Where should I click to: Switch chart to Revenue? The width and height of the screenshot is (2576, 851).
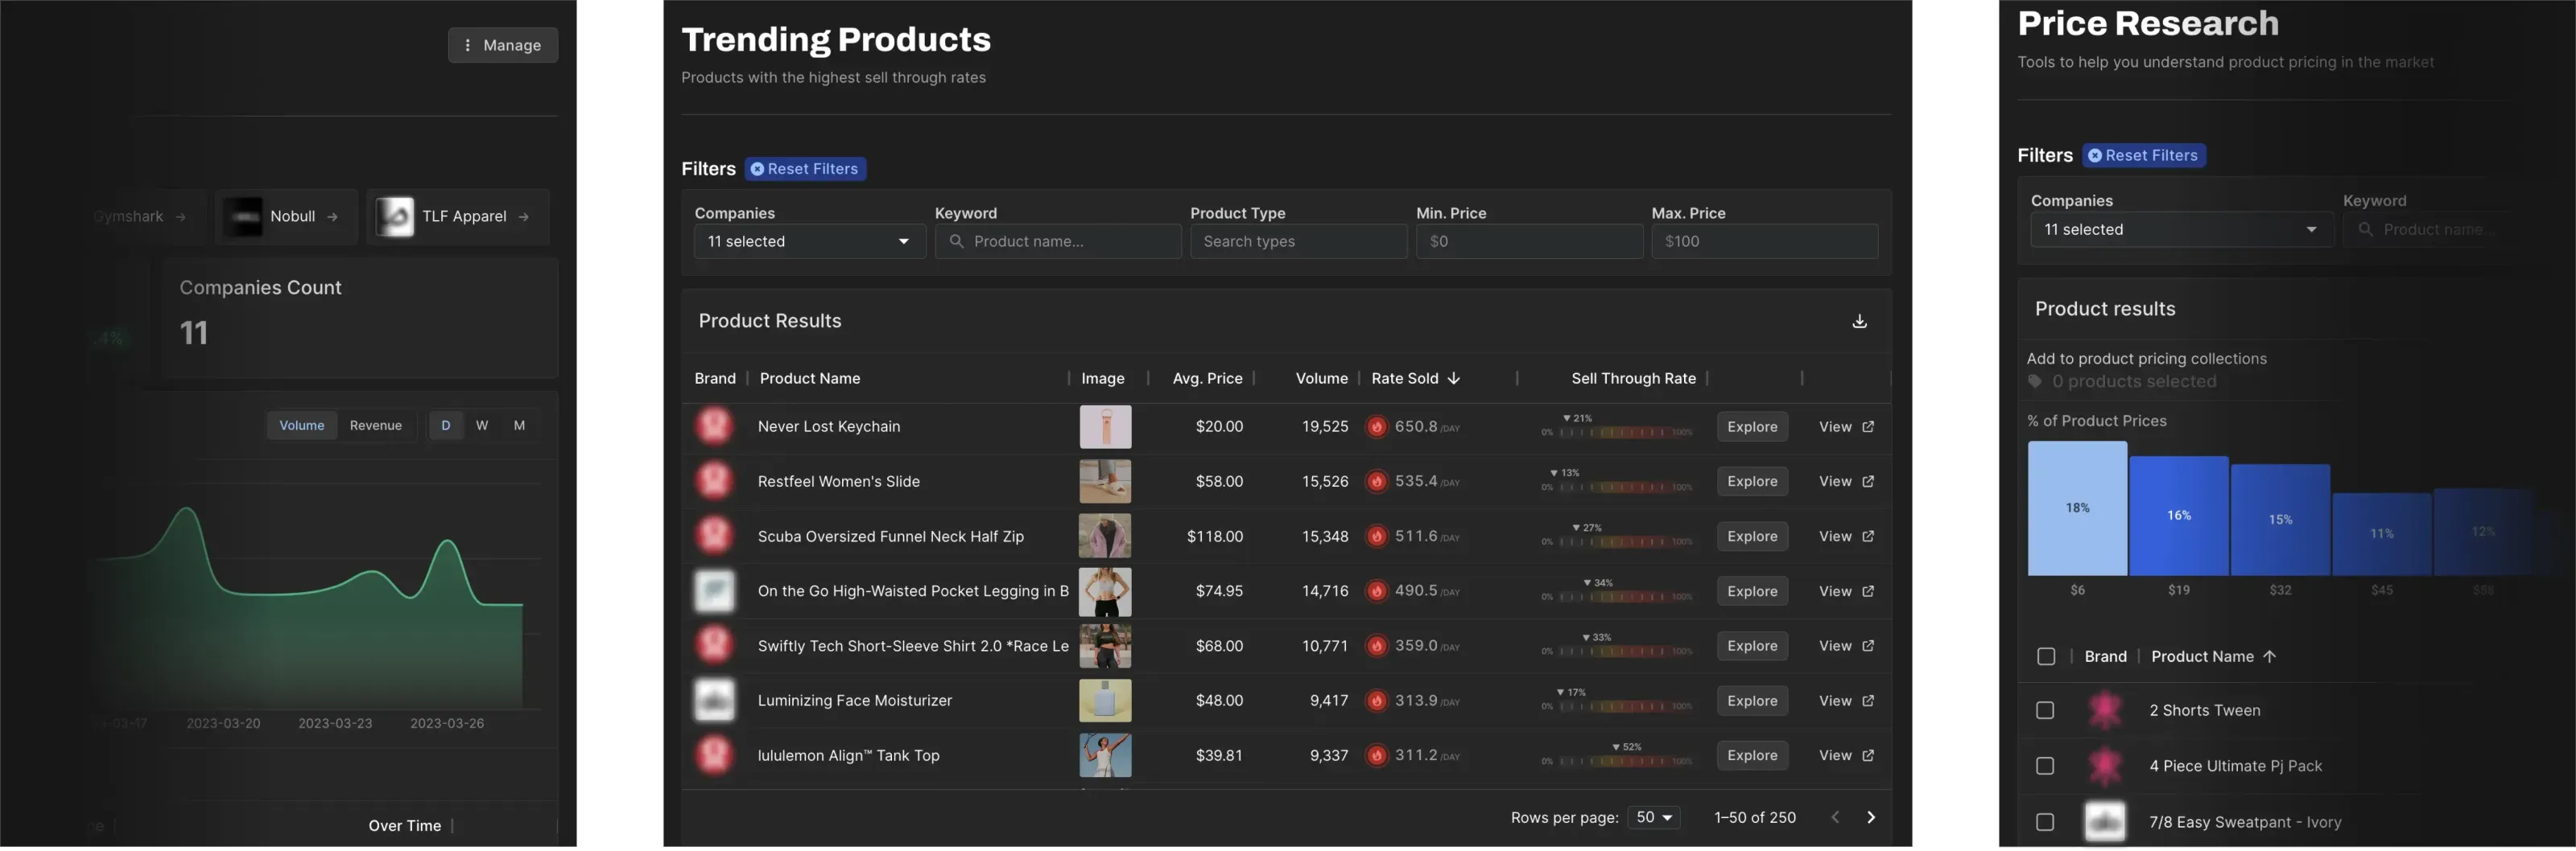click(375, 426)
